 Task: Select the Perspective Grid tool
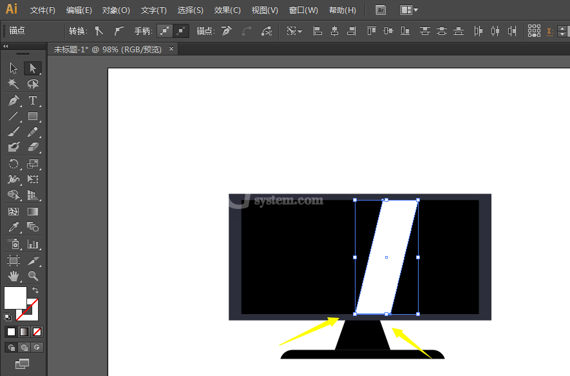tap(33, 195)
